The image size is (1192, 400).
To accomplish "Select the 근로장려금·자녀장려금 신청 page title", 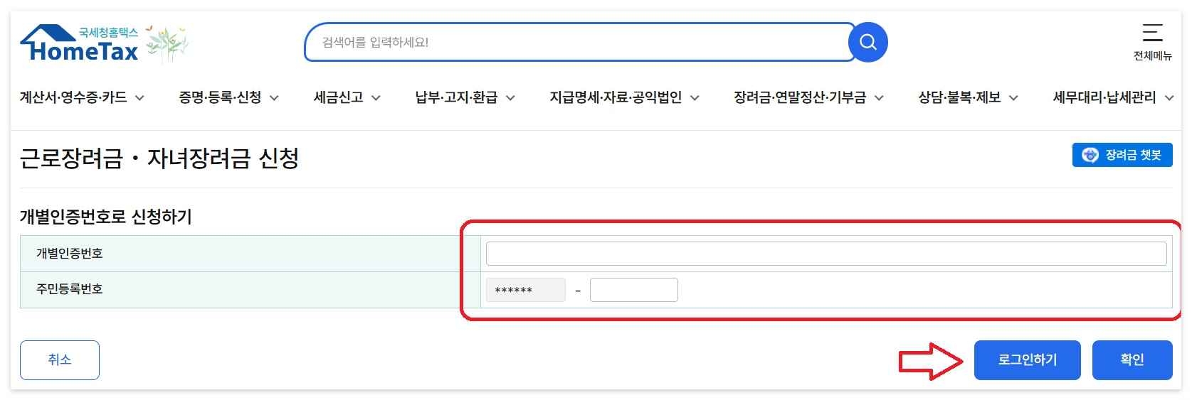I will (159, 158).
